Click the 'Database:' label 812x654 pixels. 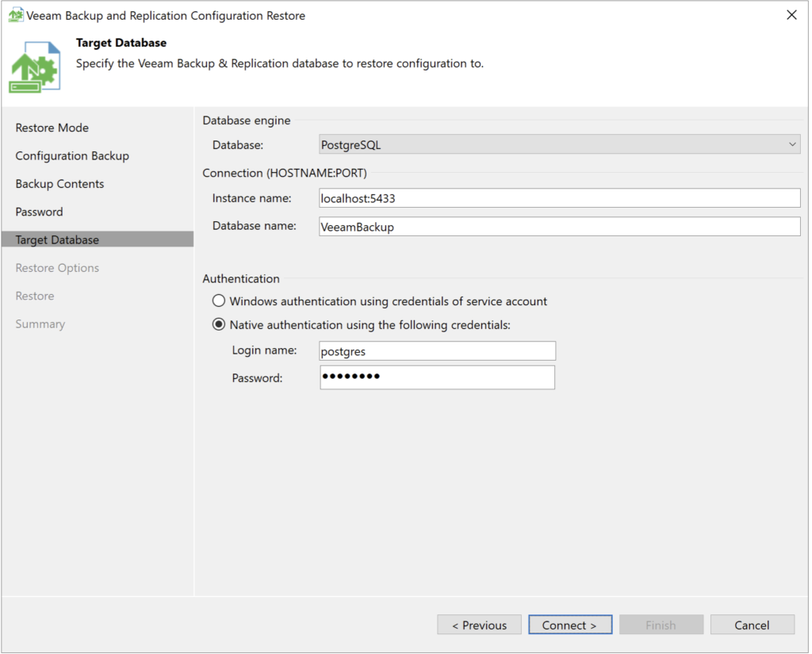[x=238, y=145]
